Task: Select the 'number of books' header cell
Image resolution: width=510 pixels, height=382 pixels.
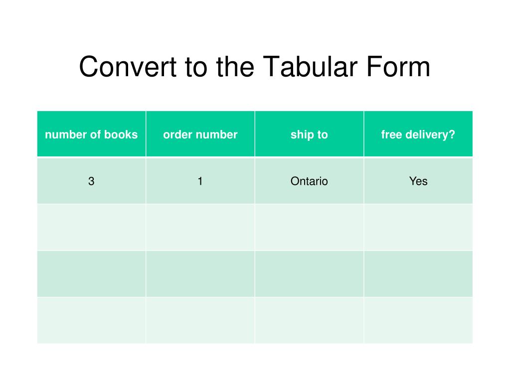Action: 91,134
